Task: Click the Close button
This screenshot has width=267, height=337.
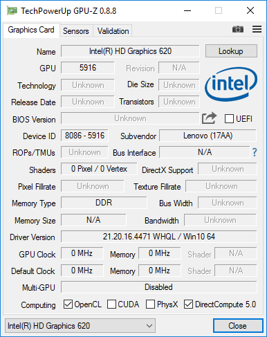Action: (238, 326)
